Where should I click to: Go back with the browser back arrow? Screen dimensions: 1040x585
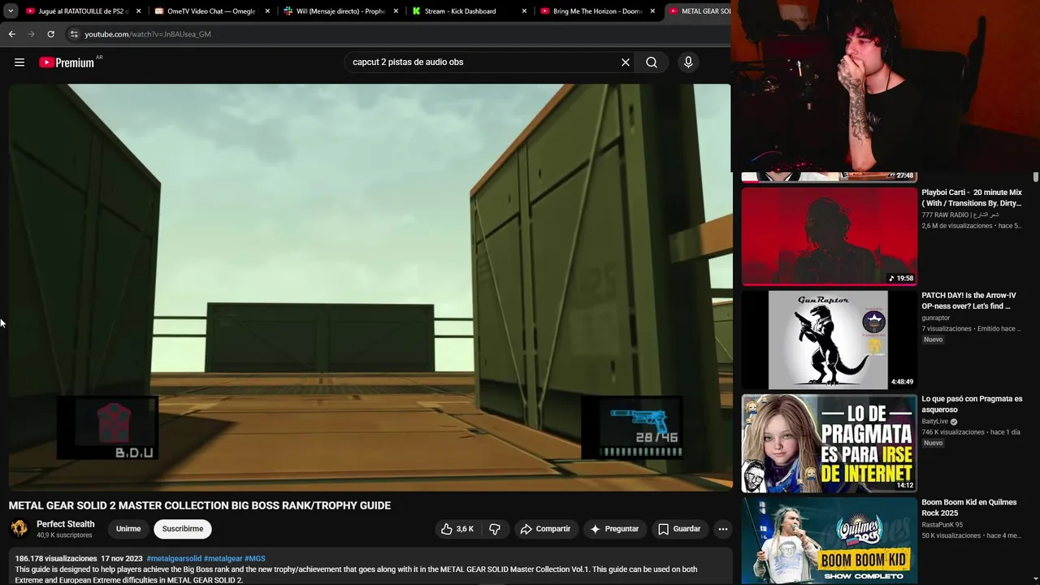point(11,34)
